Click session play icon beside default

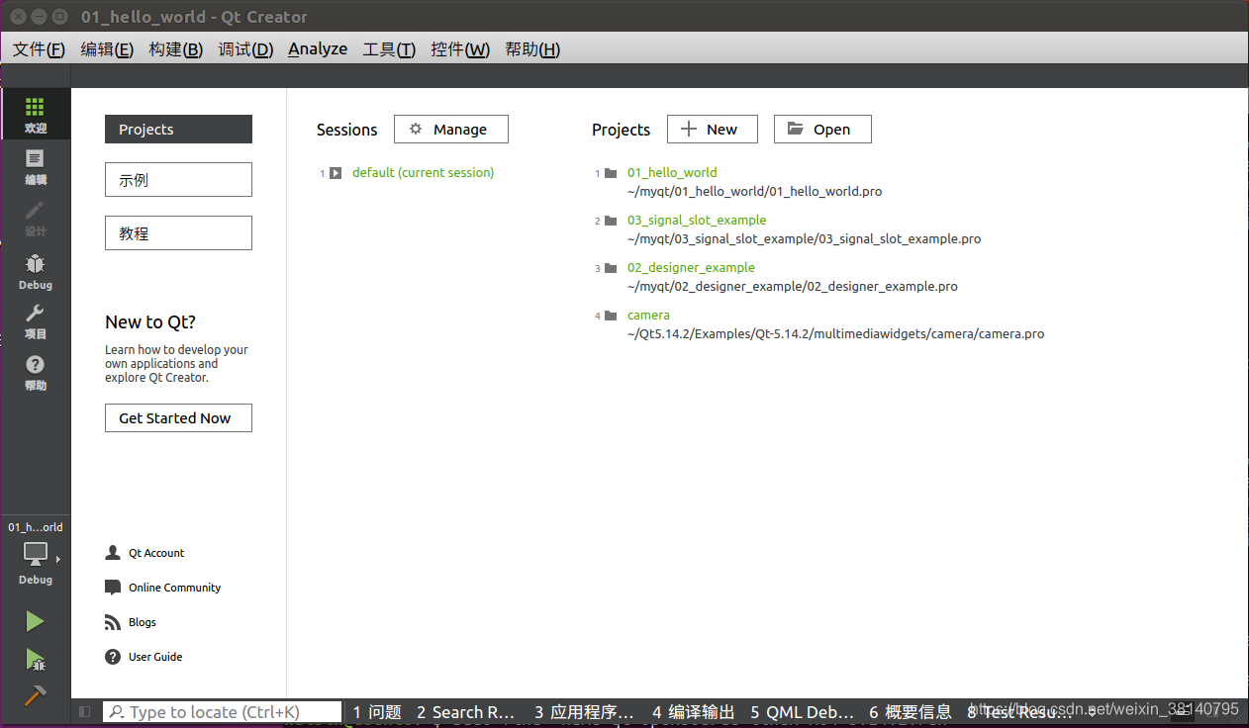pos(336,173)
